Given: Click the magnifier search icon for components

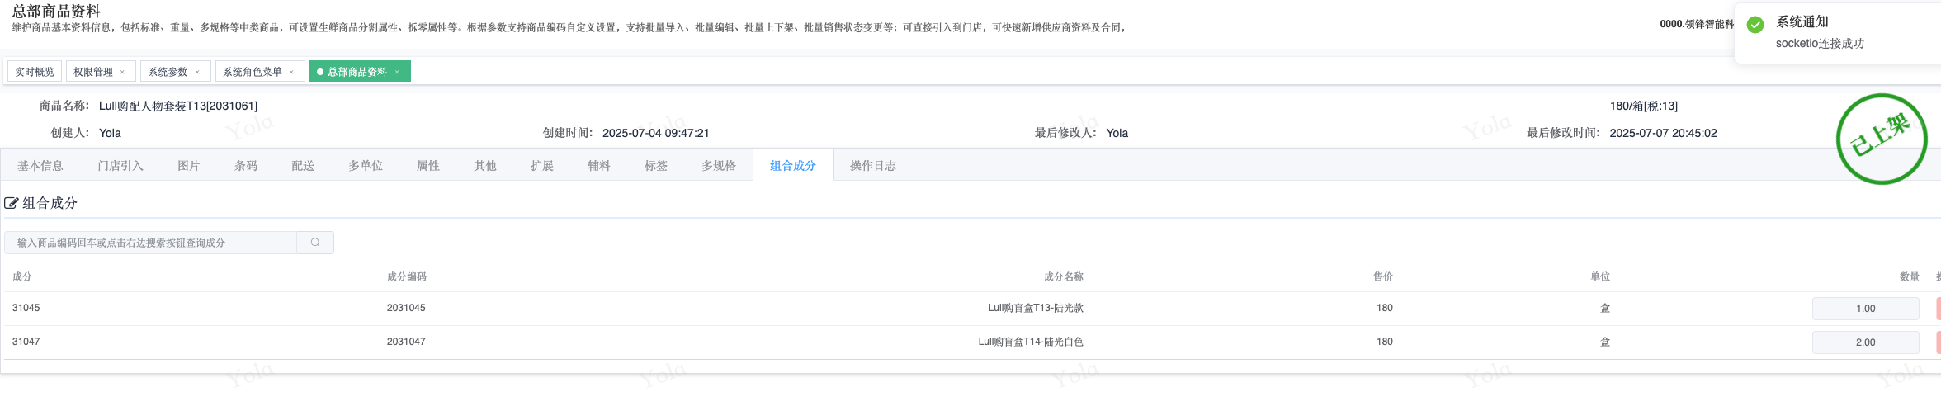Looking at the screenshot, I should 315,243.
